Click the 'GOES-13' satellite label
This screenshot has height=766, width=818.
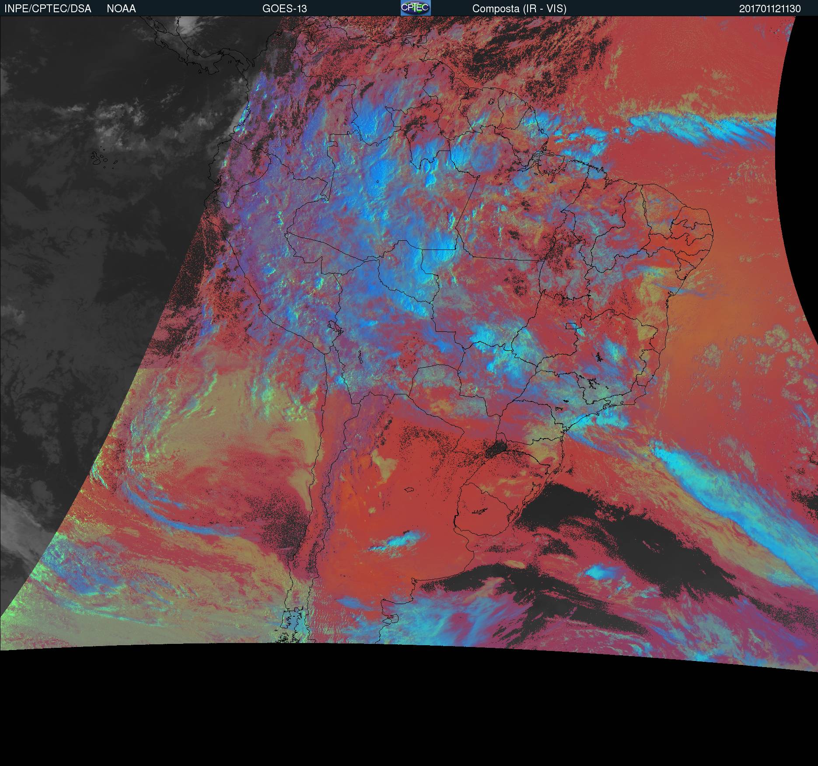pyautogui.click(x=284, y=9)
